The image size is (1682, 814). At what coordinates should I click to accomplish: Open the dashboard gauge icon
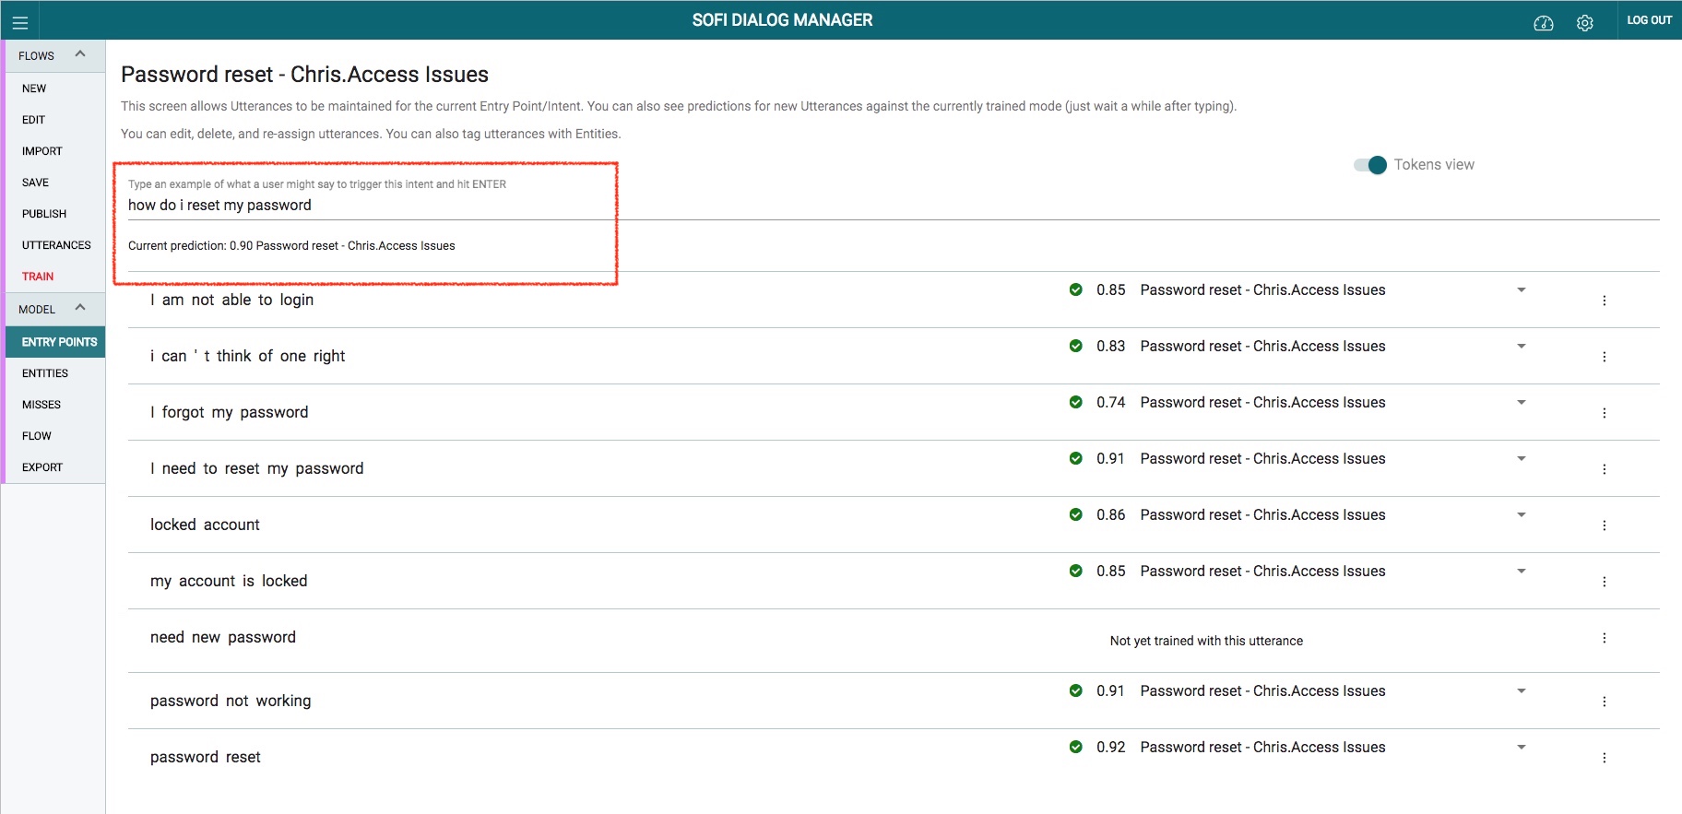(1543, 23)
